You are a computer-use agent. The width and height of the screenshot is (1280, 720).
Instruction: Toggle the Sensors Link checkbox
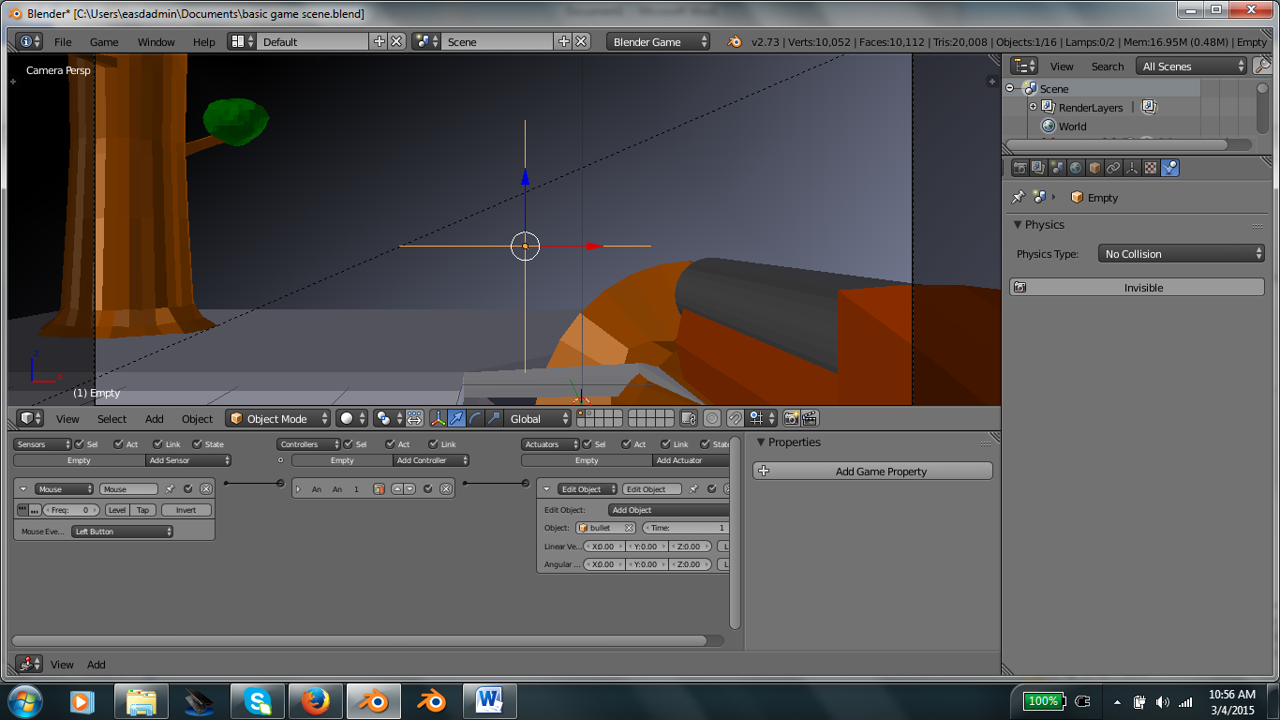click(158, 444)
